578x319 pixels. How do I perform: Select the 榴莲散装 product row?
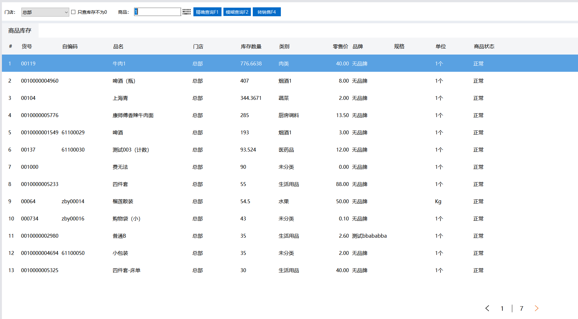pyautogui.click(x=123, y=202)
